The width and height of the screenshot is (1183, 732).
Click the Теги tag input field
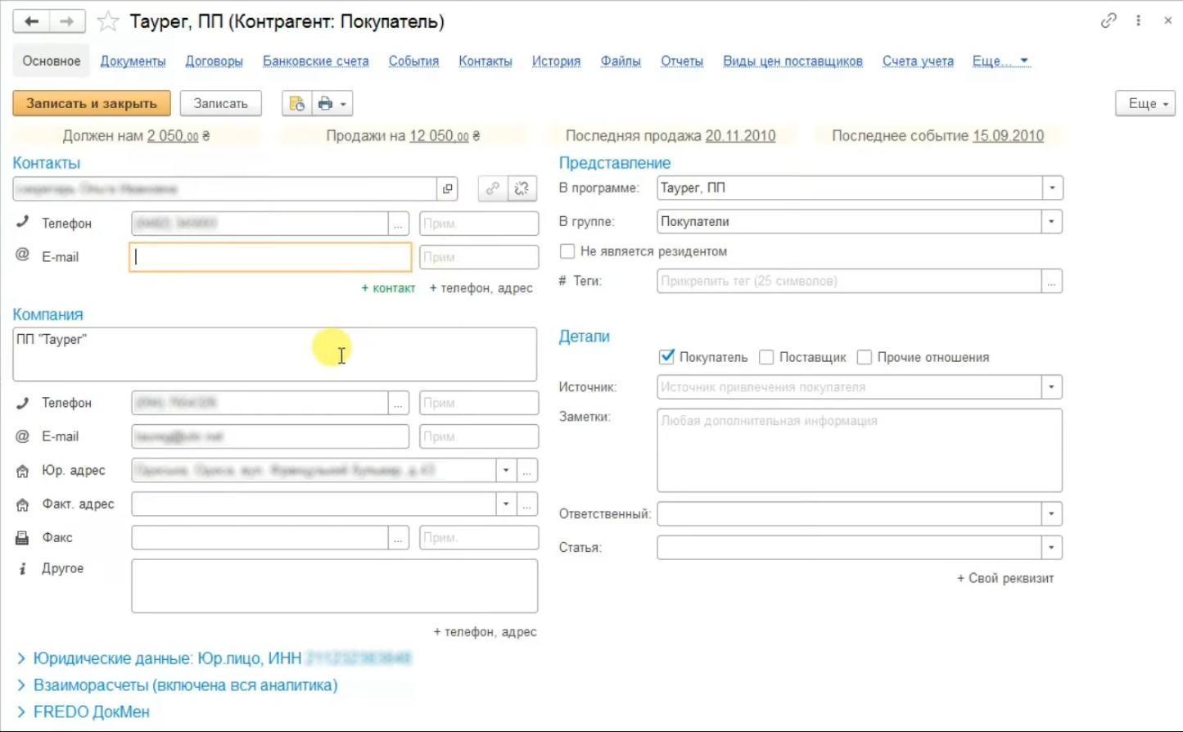[x=849, y=281]
